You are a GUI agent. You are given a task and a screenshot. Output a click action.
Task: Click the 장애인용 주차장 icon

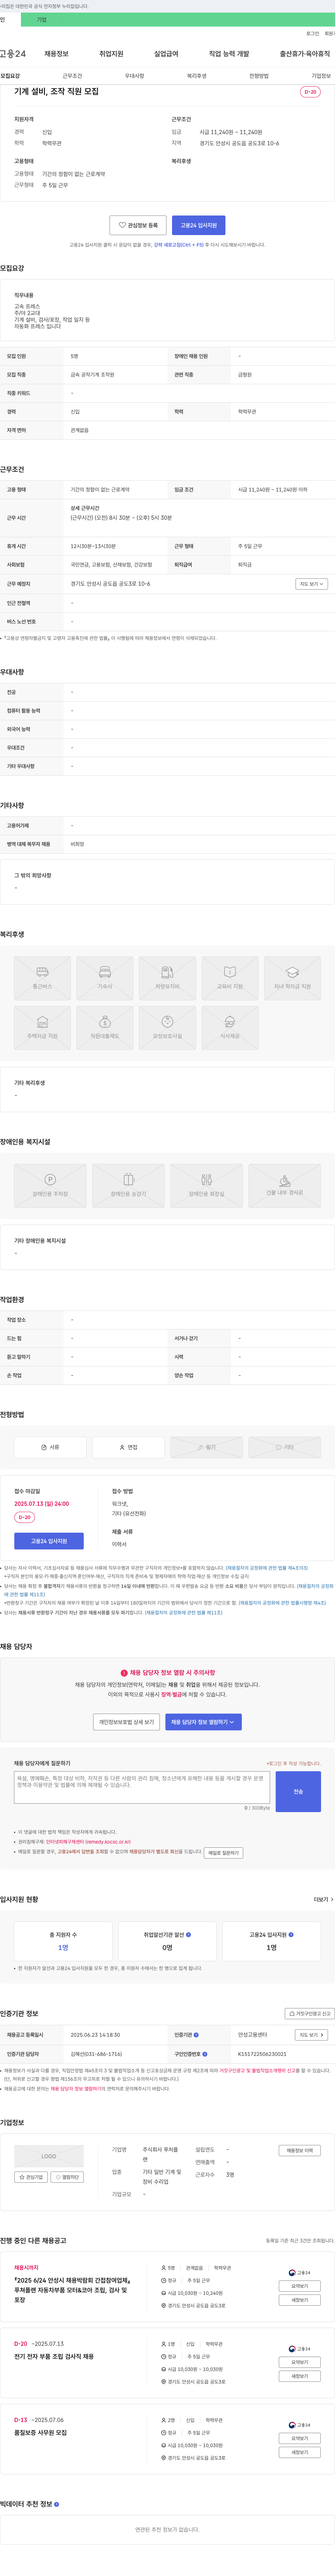click(50, 1185)
